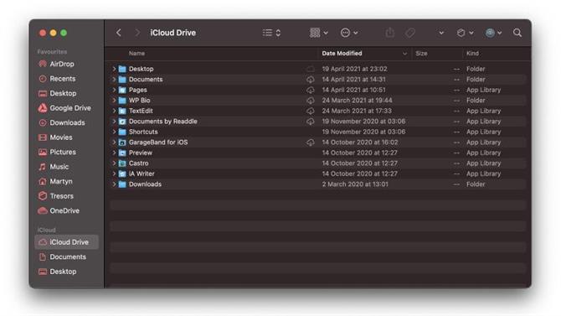Click the Edit Tags toolbar icon

[x=410, y=33]
